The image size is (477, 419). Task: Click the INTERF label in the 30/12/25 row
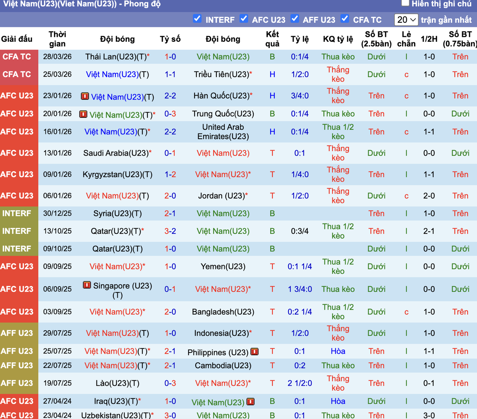[17, 213]
